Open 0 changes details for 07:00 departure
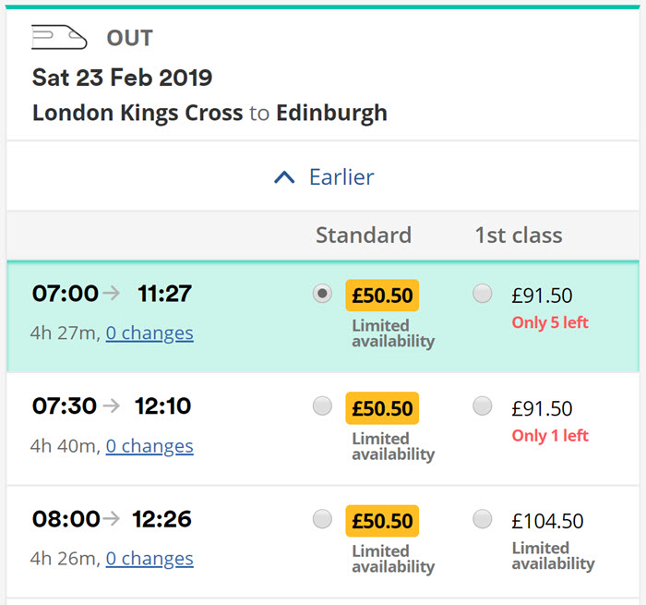 click(x=150, y=333)
